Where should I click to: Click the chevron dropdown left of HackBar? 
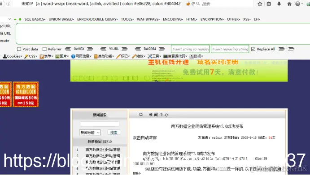9,19
